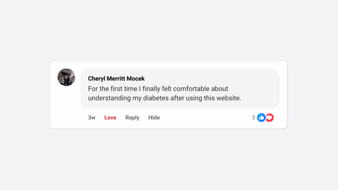Open Cheryl Merritt Mocek's profile picture
The height and width of the screenshot is (190, 338).
tap(66, 77)
